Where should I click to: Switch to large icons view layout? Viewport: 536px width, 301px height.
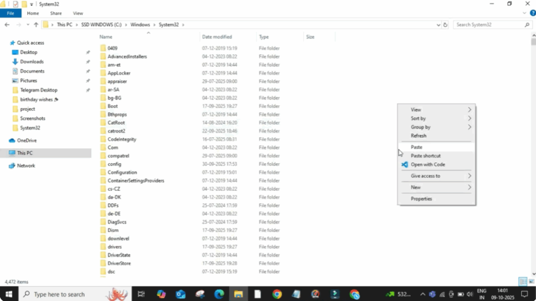(531, 282)
